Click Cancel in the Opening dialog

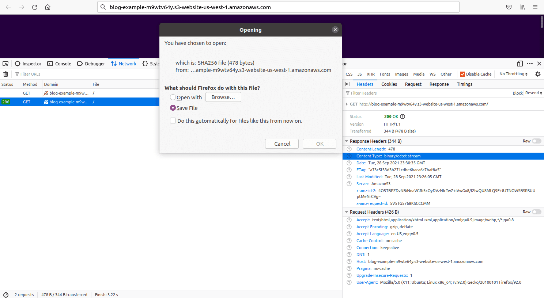coord(282,144)
